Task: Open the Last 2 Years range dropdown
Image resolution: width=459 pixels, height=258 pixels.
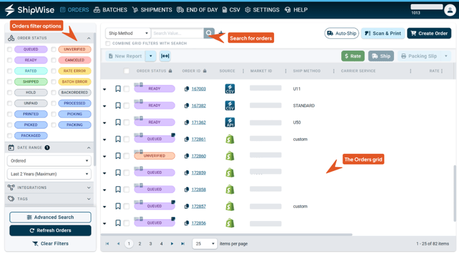Action: 49,174
